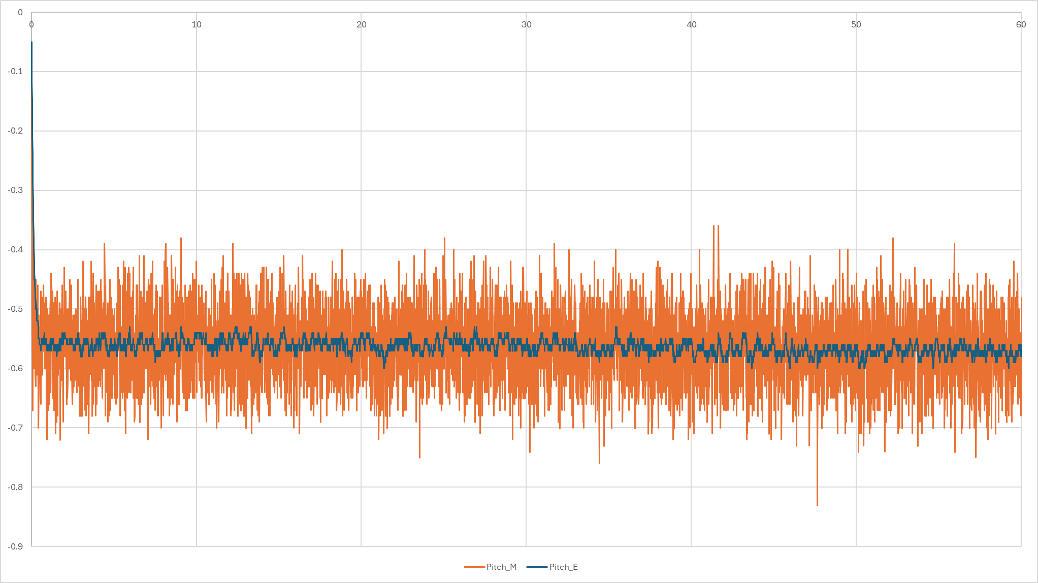Click the y-axis label -0.5
This screenshot has width=1038, height=583.
coord(15,309)
